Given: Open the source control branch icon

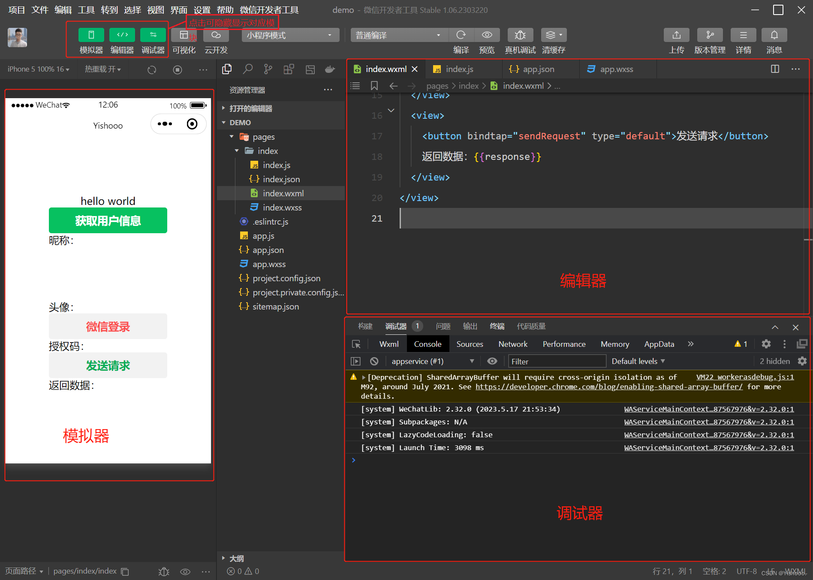Looking at the screenshot, I should 268,69.
